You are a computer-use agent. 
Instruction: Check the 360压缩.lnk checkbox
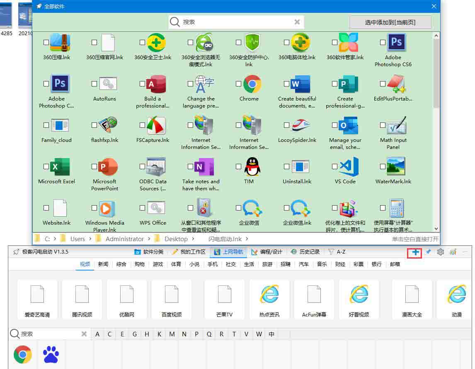tap(46, 42)
